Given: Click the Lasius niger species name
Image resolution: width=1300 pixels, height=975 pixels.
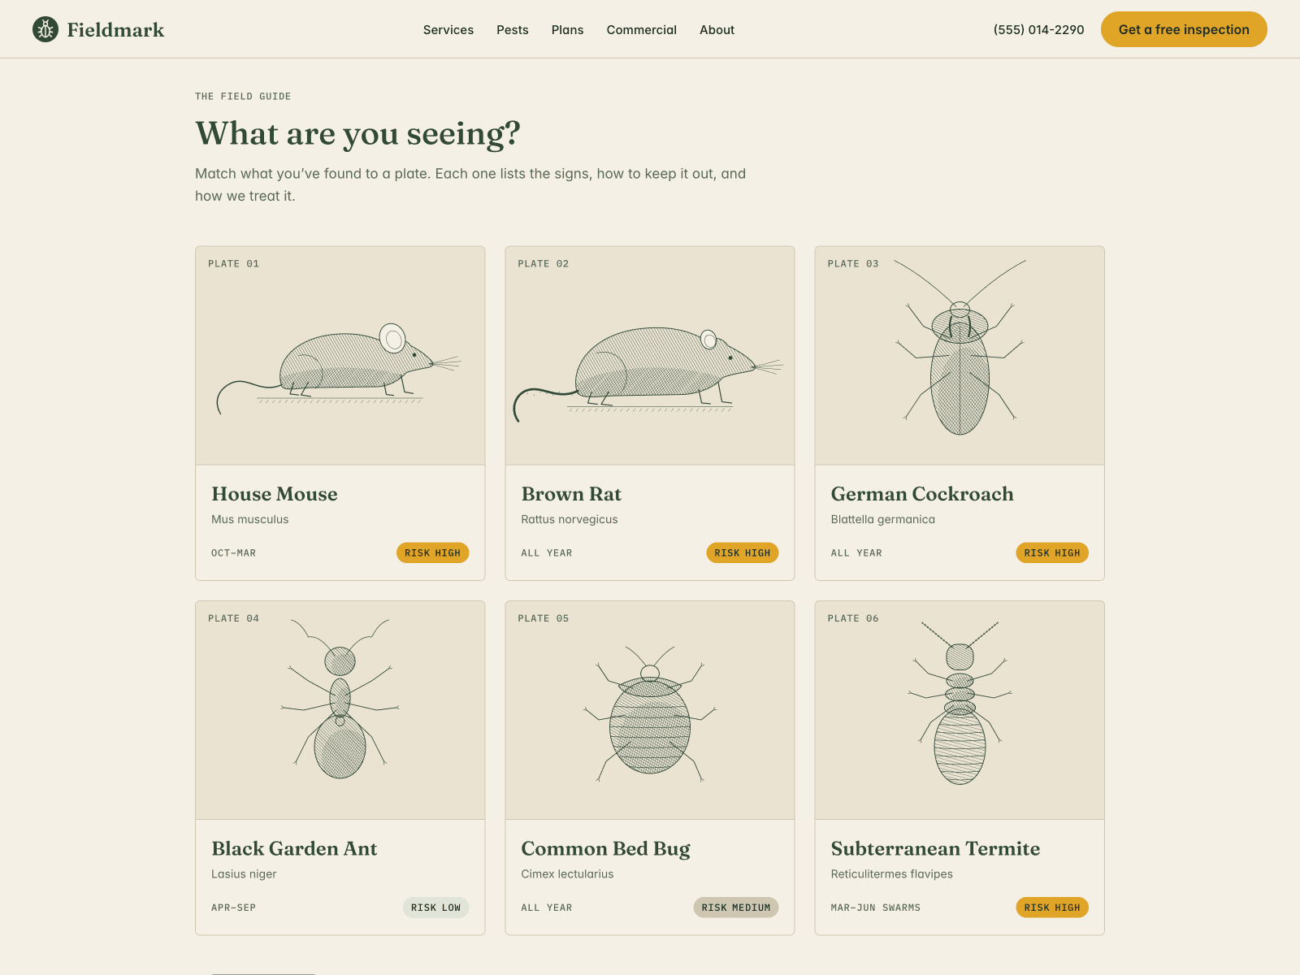Looking at the screenshot, I should (x=244, y=874).
